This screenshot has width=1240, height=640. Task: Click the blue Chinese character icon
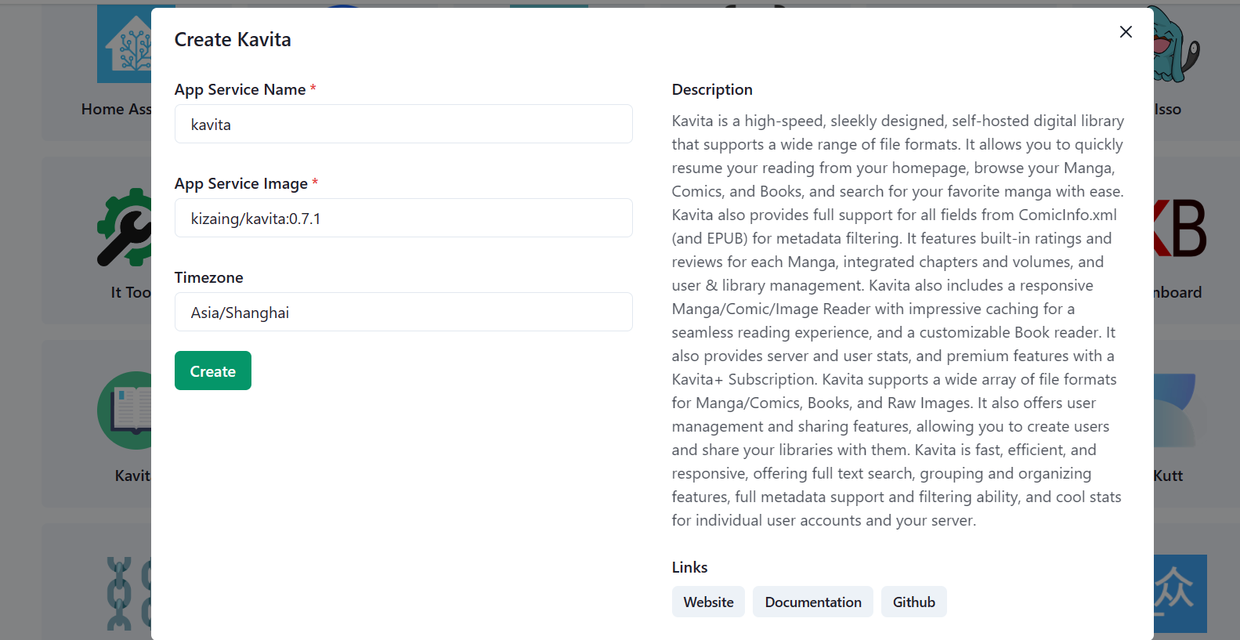1180,593
